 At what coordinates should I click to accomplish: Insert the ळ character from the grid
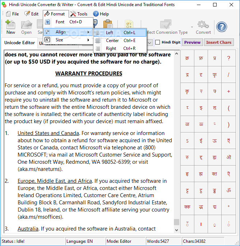(187, 124)
